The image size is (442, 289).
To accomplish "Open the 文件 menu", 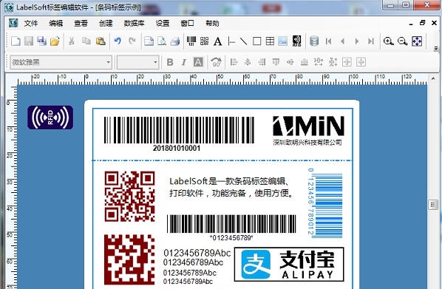I will click(31, 24).
